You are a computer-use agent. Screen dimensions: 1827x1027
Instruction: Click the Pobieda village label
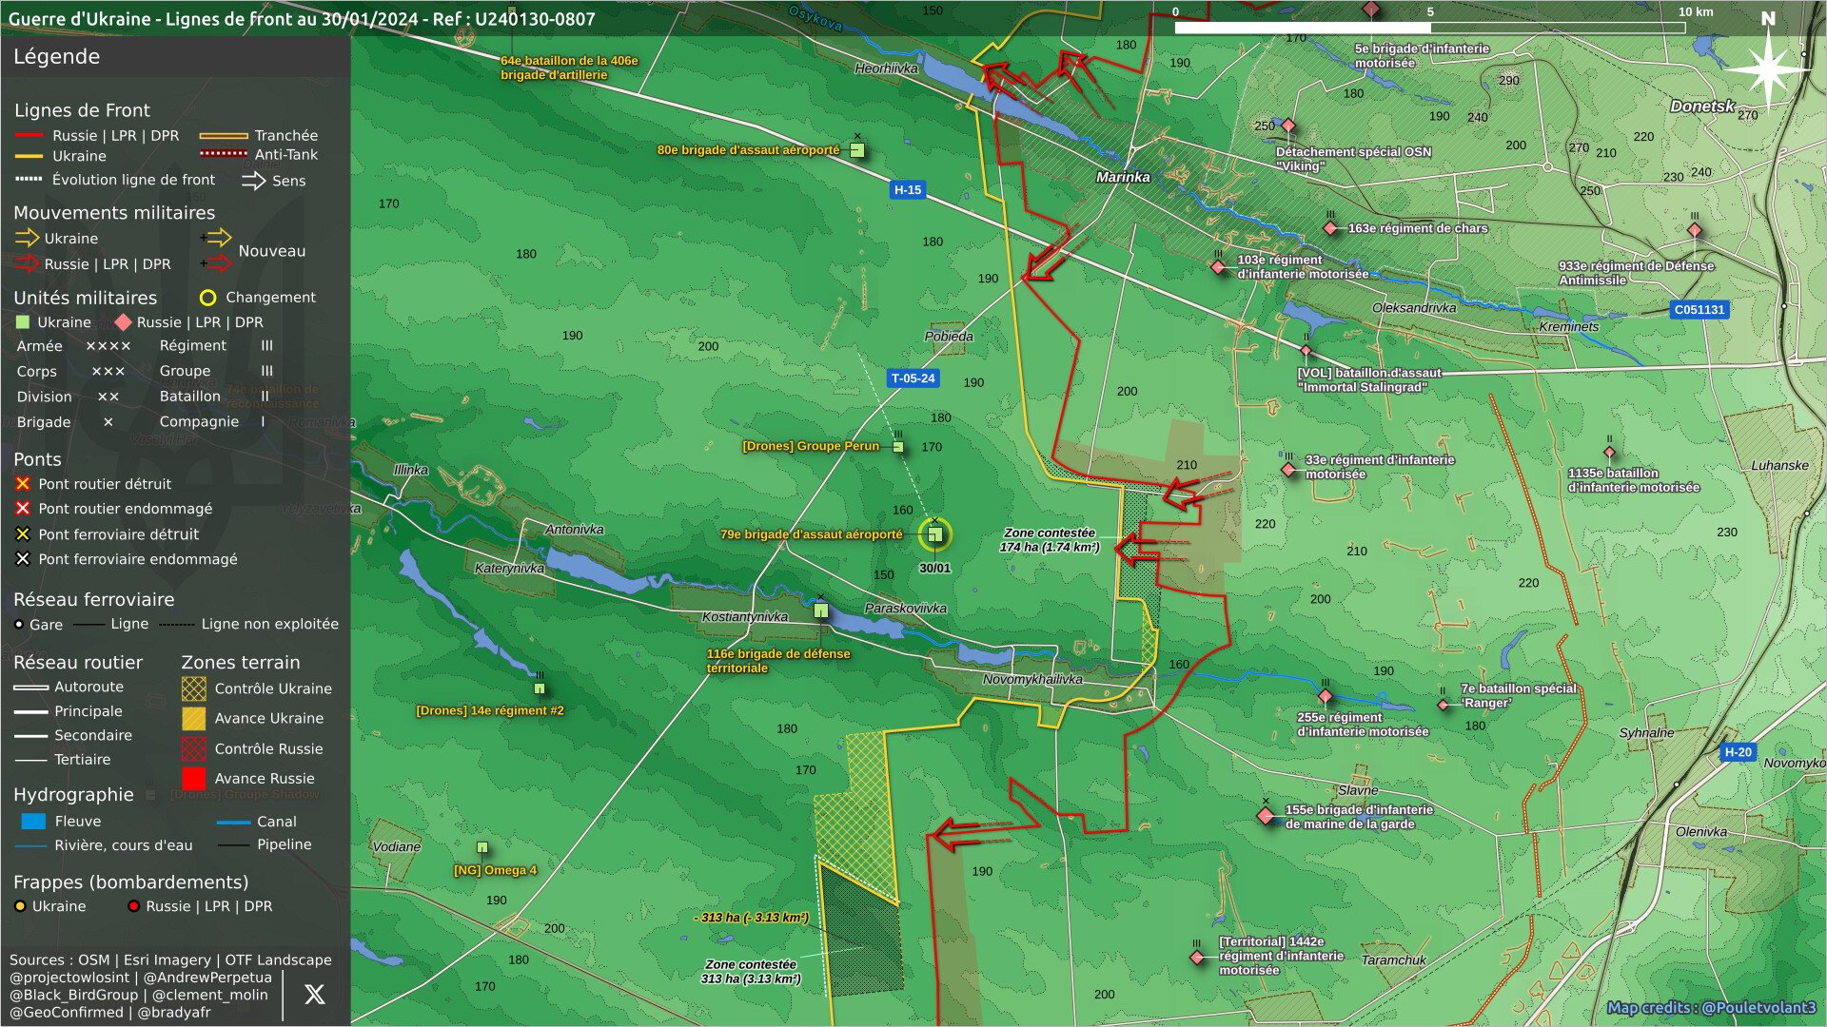coord(949,336)
